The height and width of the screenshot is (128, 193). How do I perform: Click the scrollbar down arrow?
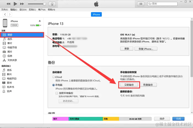(x=192, y=113)
